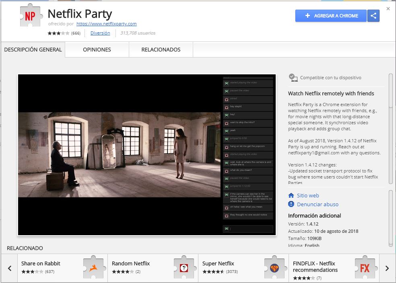Click the 'Compatible con tu dispositivo' text
This screenshot has height=283, width=396.
pos(330,78)
